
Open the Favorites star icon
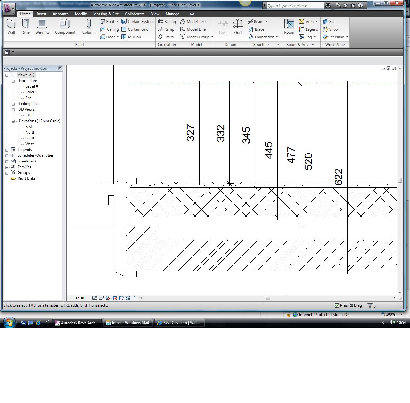[x=353, y=5]
